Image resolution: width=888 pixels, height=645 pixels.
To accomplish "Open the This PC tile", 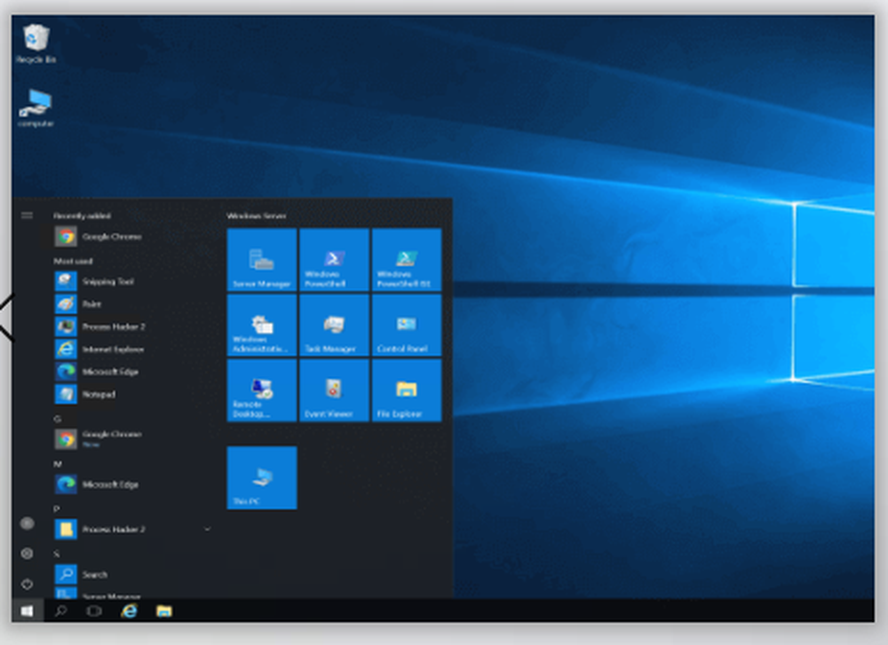I will pos(262,477).
